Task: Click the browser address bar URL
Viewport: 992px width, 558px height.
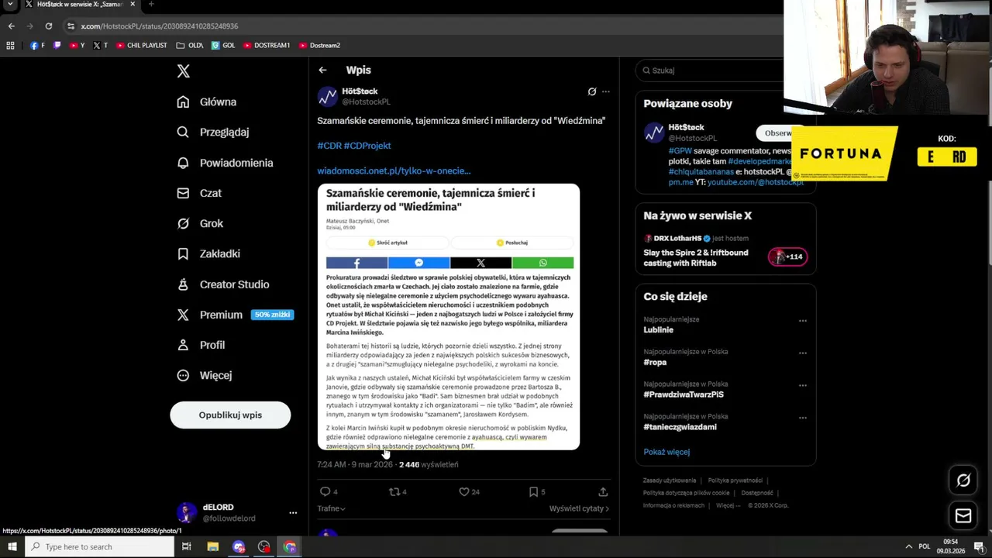Action: point(159,26)
